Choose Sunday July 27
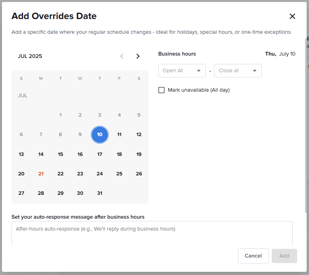 21,193
